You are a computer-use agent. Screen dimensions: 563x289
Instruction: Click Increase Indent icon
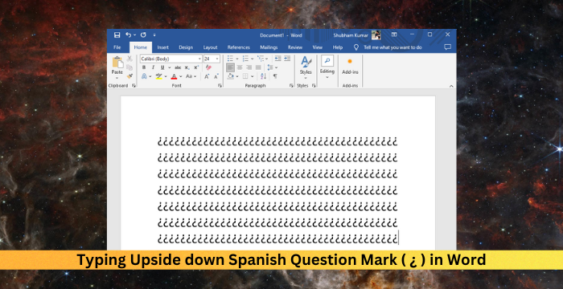point(287,59)
